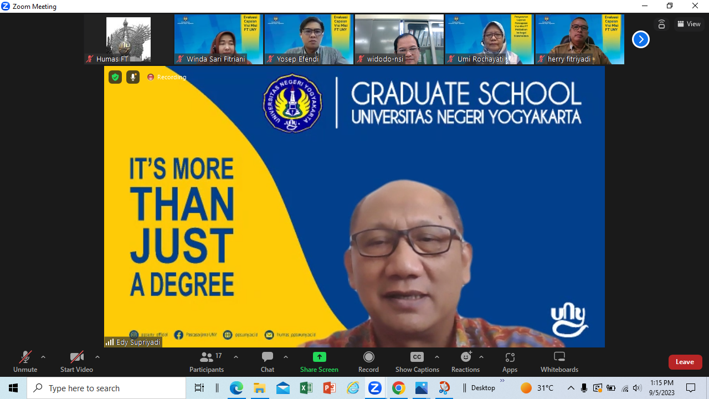Open the Reactions picker icon
This screenshot has width=709, height=399.
(464, 357)
